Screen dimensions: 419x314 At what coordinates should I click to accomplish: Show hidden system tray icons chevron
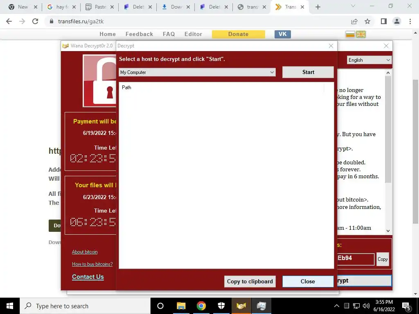337,306
